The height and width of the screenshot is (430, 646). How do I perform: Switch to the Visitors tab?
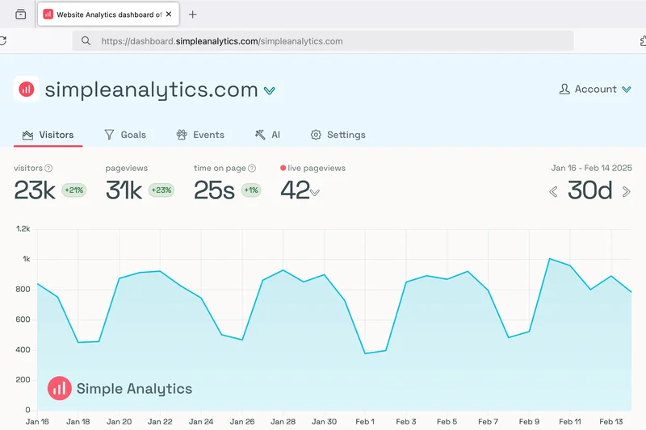[48, 135]
